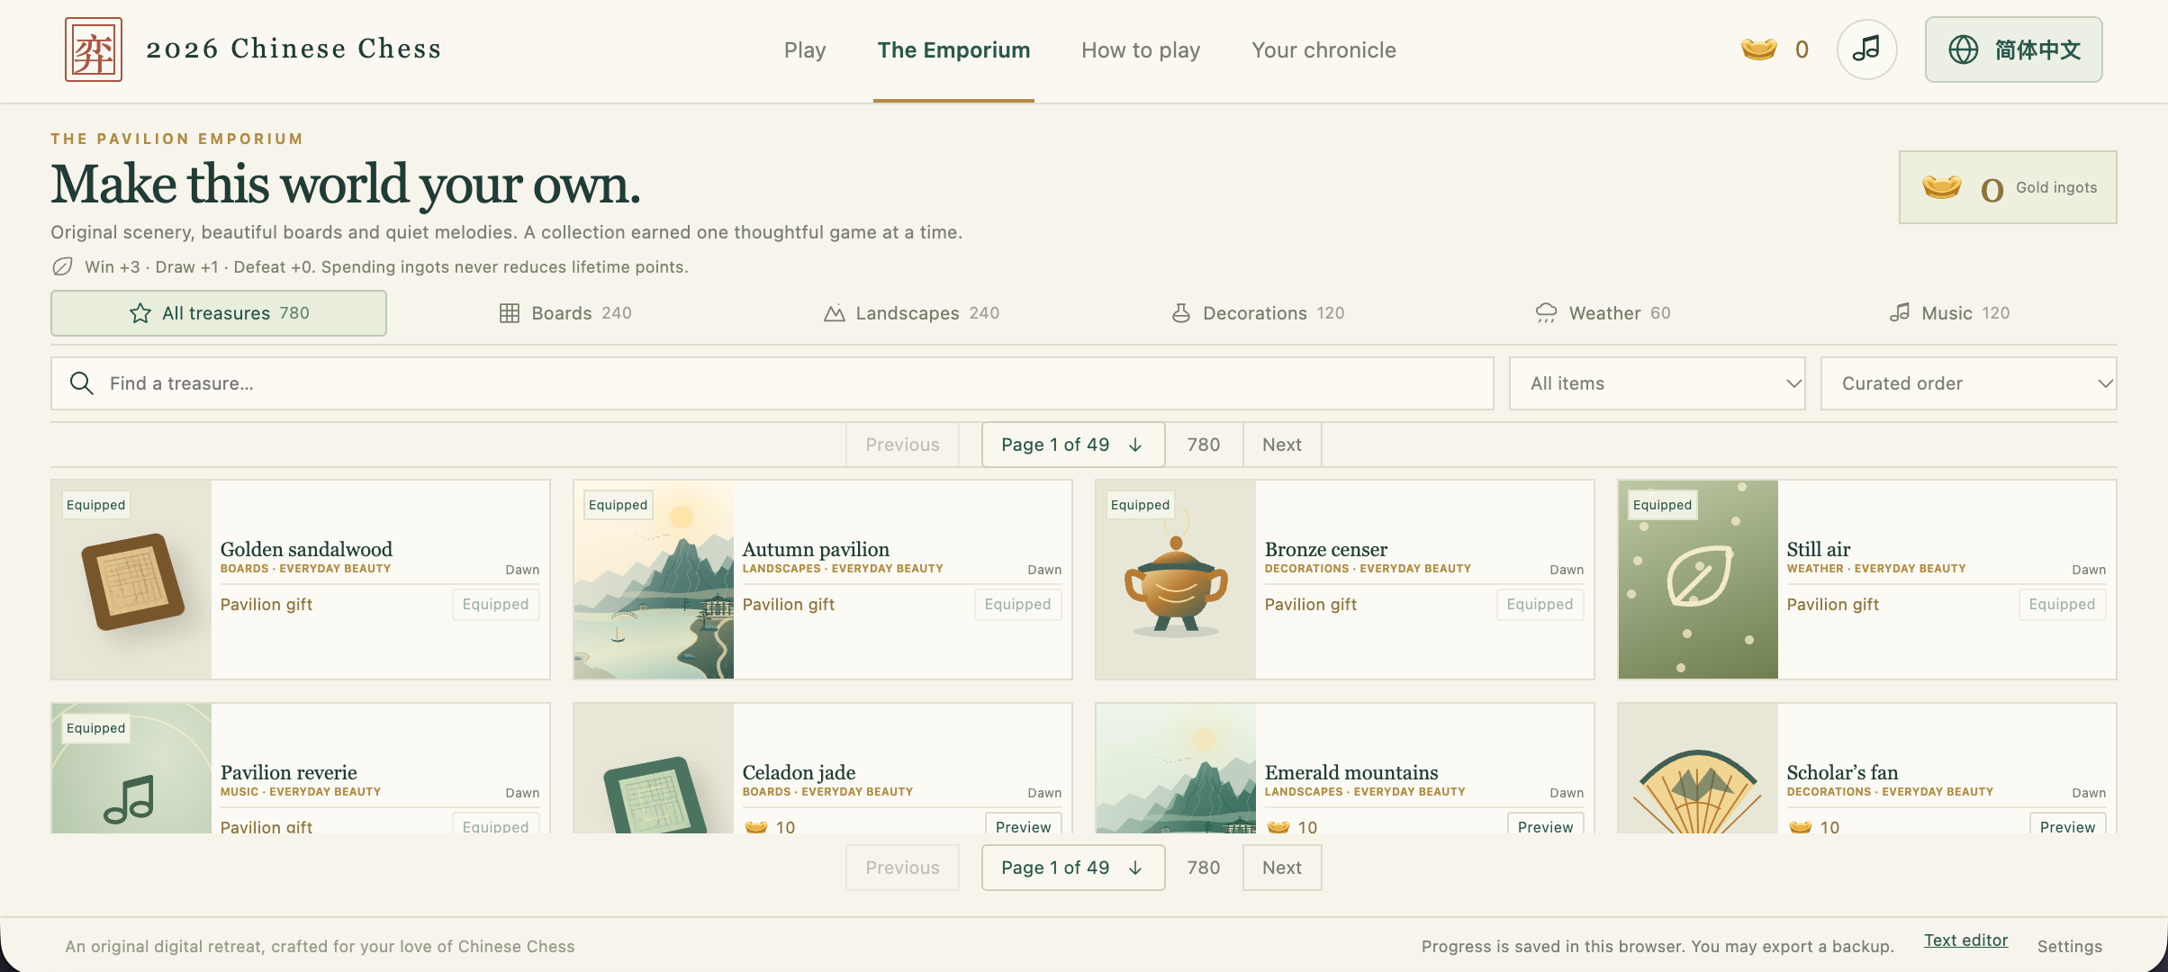Click the ingot price icon on Emerald mountains
The height and width of the screenshot is (972, 2168).
(x=1278, y=826)
